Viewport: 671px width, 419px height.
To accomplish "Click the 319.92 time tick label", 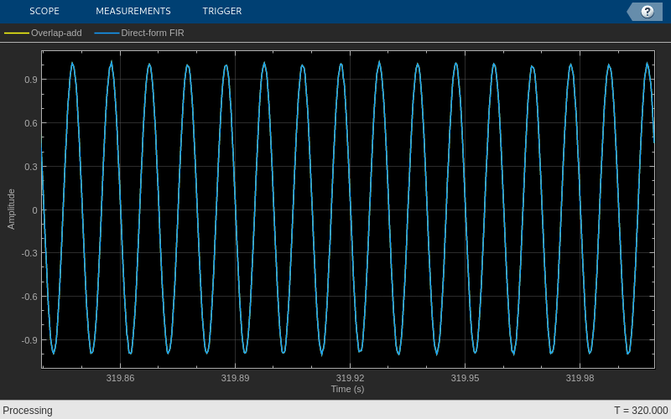I will (350, 379).
